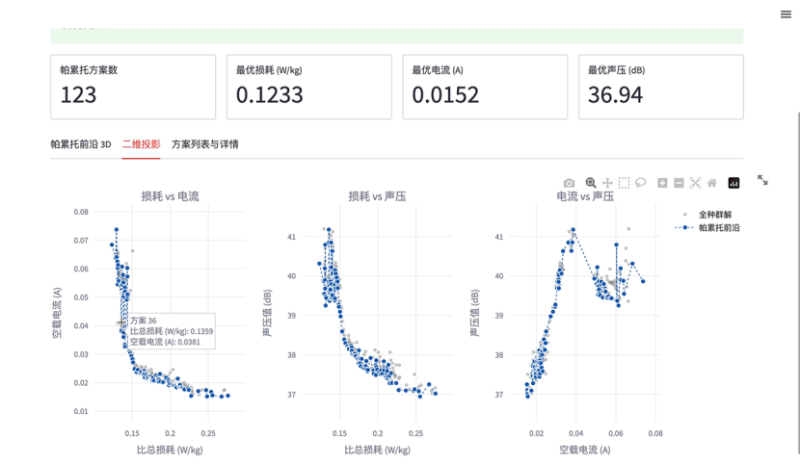Toggle 帕累托前沿 legend series visibility
The height and width of the screenshot is (464, 800).
click(x=707, y=228)
